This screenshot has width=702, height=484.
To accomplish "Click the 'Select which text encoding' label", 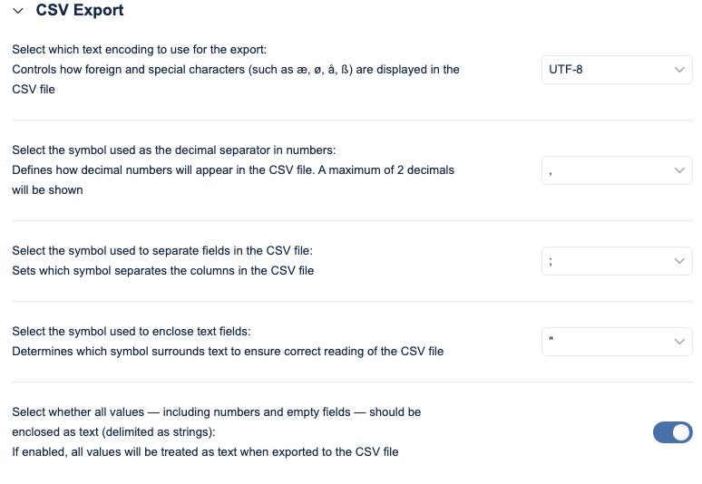I will point(139,50).
